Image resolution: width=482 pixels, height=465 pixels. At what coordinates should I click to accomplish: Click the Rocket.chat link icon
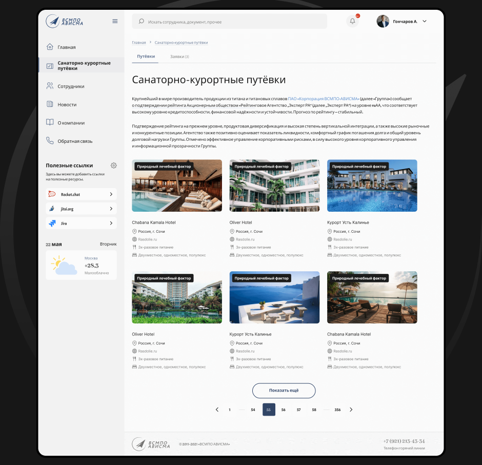(x=52, y=194)
